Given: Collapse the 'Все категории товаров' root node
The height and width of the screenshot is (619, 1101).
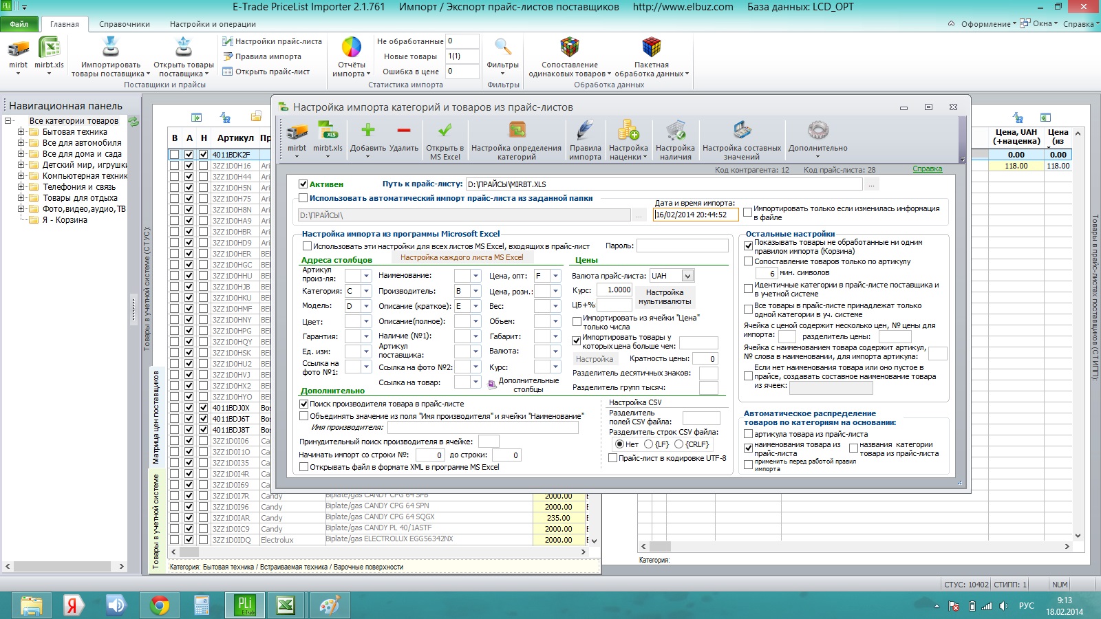Looking at the screenshot, I should point(8,121).
